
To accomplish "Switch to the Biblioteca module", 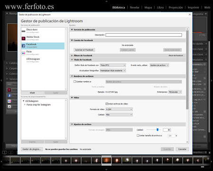I will tap(119, 8).
